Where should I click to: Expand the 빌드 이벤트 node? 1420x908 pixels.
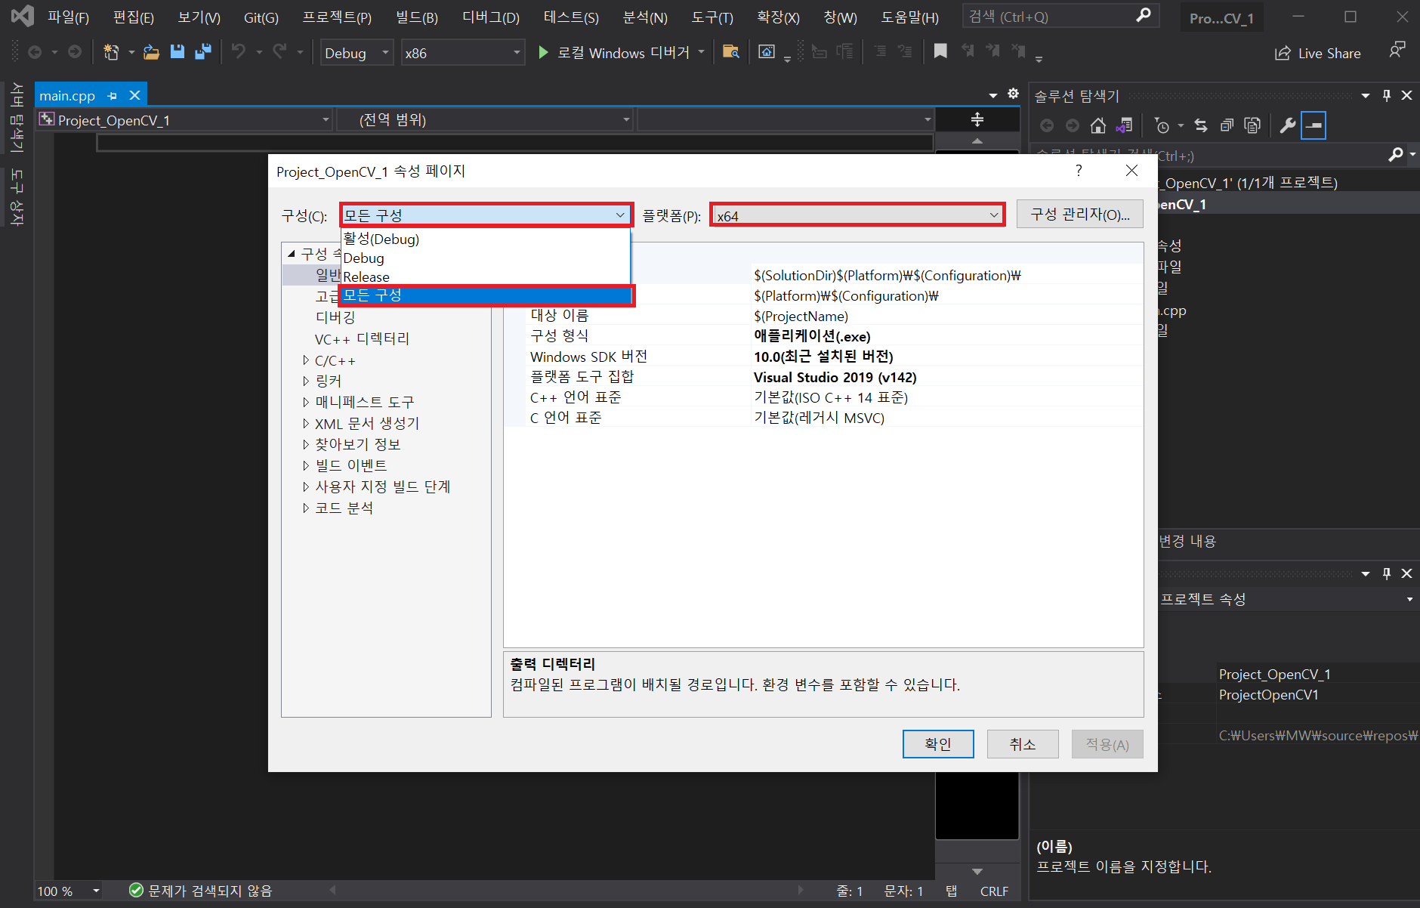click(306, 465)
